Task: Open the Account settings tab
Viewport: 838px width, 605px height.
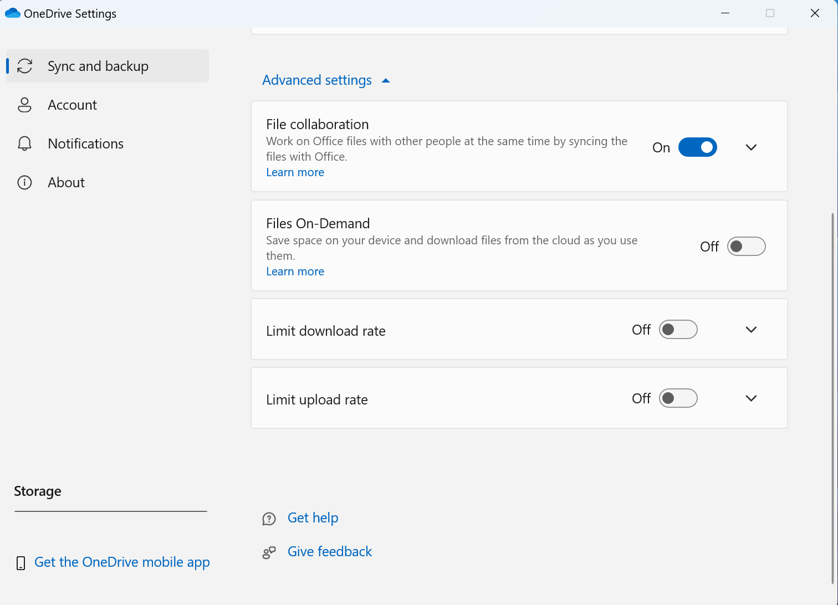Action: pyautogui.click(x=72, y=105)
